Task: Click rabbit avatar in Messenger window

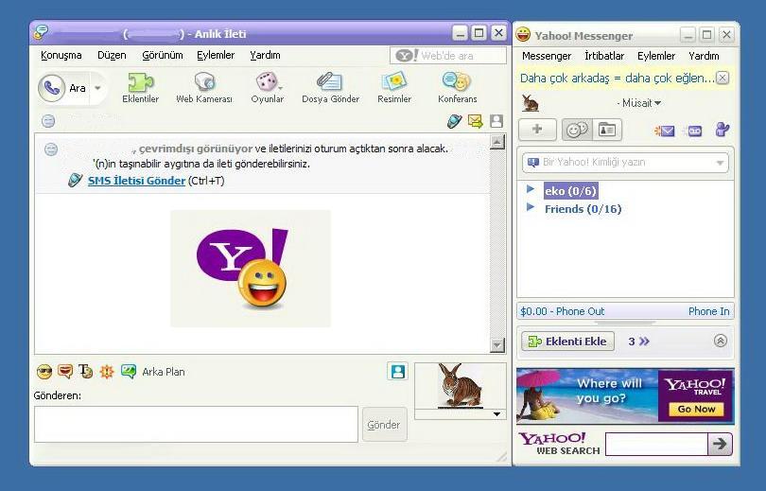Action: pyautogui.click(x=530, y=103)
